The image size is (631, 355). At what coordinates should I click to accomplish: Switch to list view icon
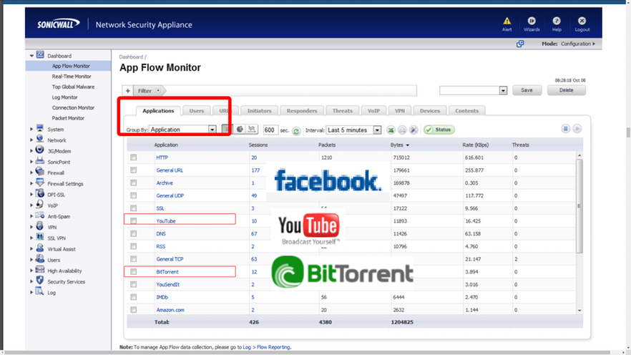pyautogui.click(x=227, y=130)
